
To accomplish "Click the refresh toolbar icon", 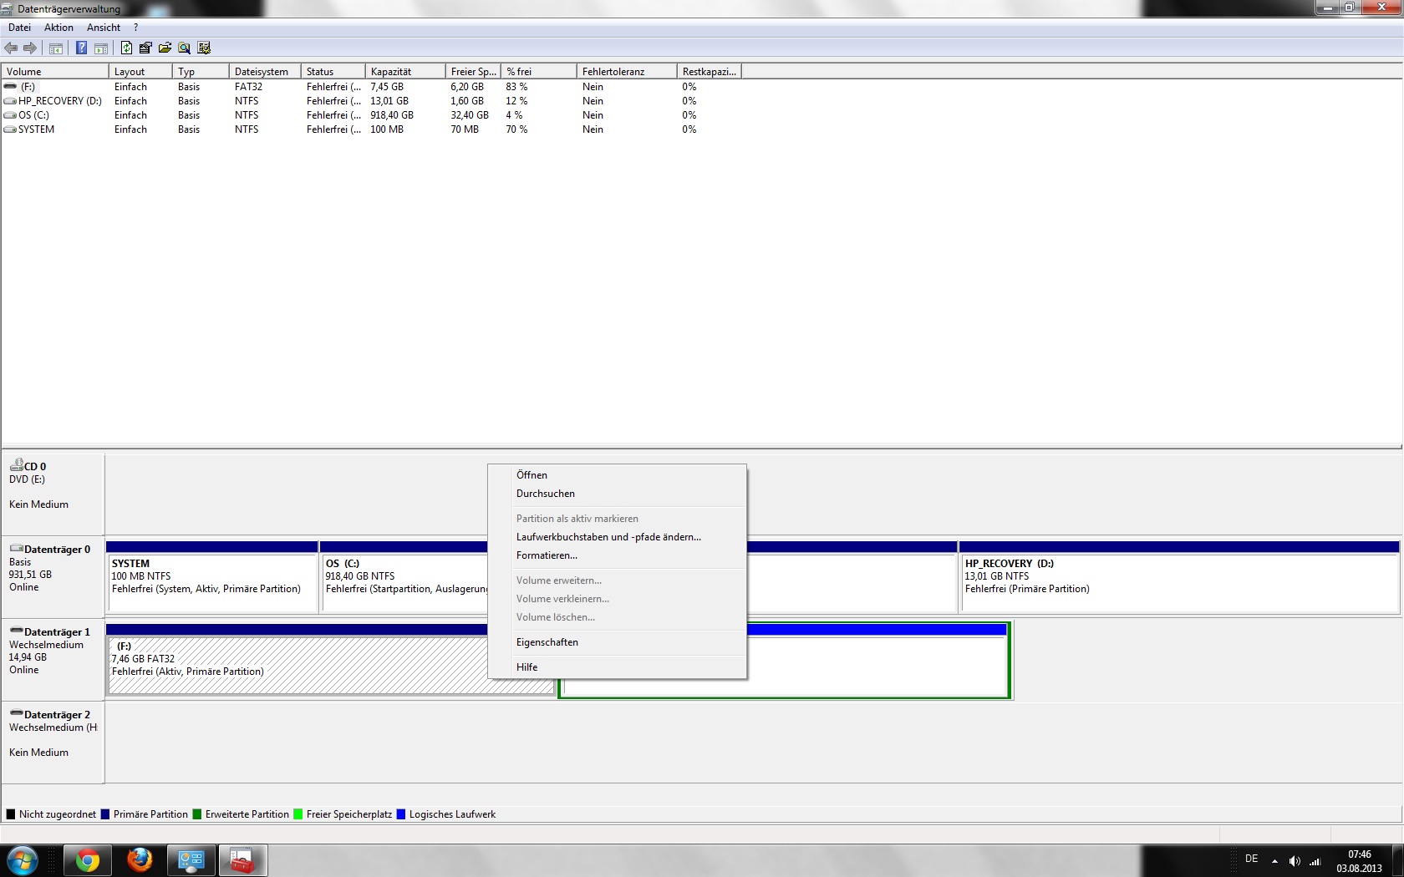I will 126,48.
